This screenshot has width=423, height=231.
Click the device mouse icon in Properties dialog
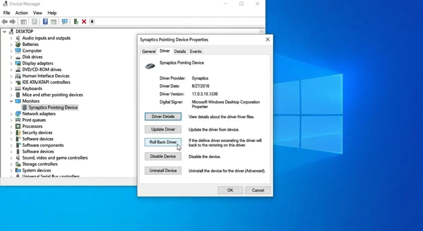coord(150,66)
